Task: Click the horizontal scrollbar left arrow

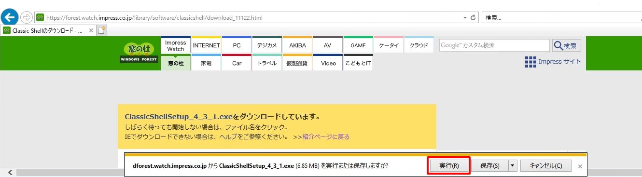Action: [x=10, y=173]
